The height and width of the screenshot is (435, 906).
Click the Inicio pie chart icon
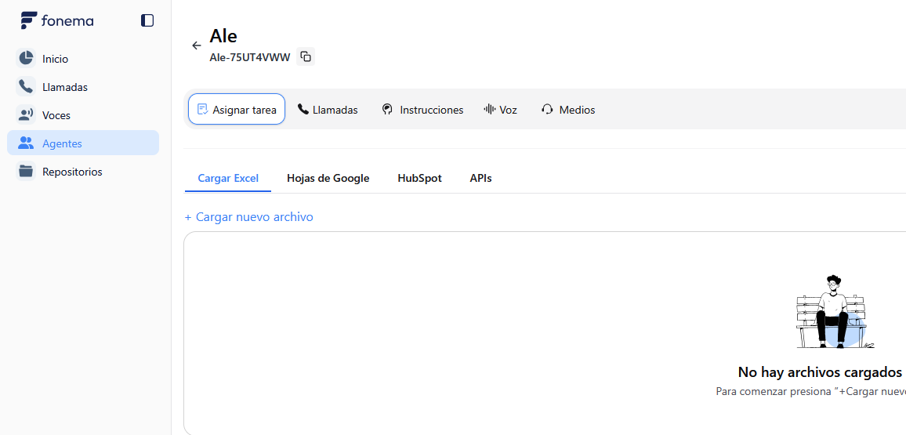26,59
